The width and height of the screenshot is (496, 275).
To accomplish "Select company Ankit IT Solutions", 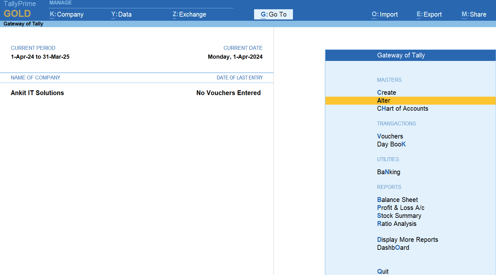I will point(37,93).
